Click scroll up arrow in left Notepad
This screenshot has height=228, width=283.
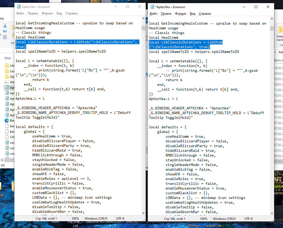pos(144,18)
